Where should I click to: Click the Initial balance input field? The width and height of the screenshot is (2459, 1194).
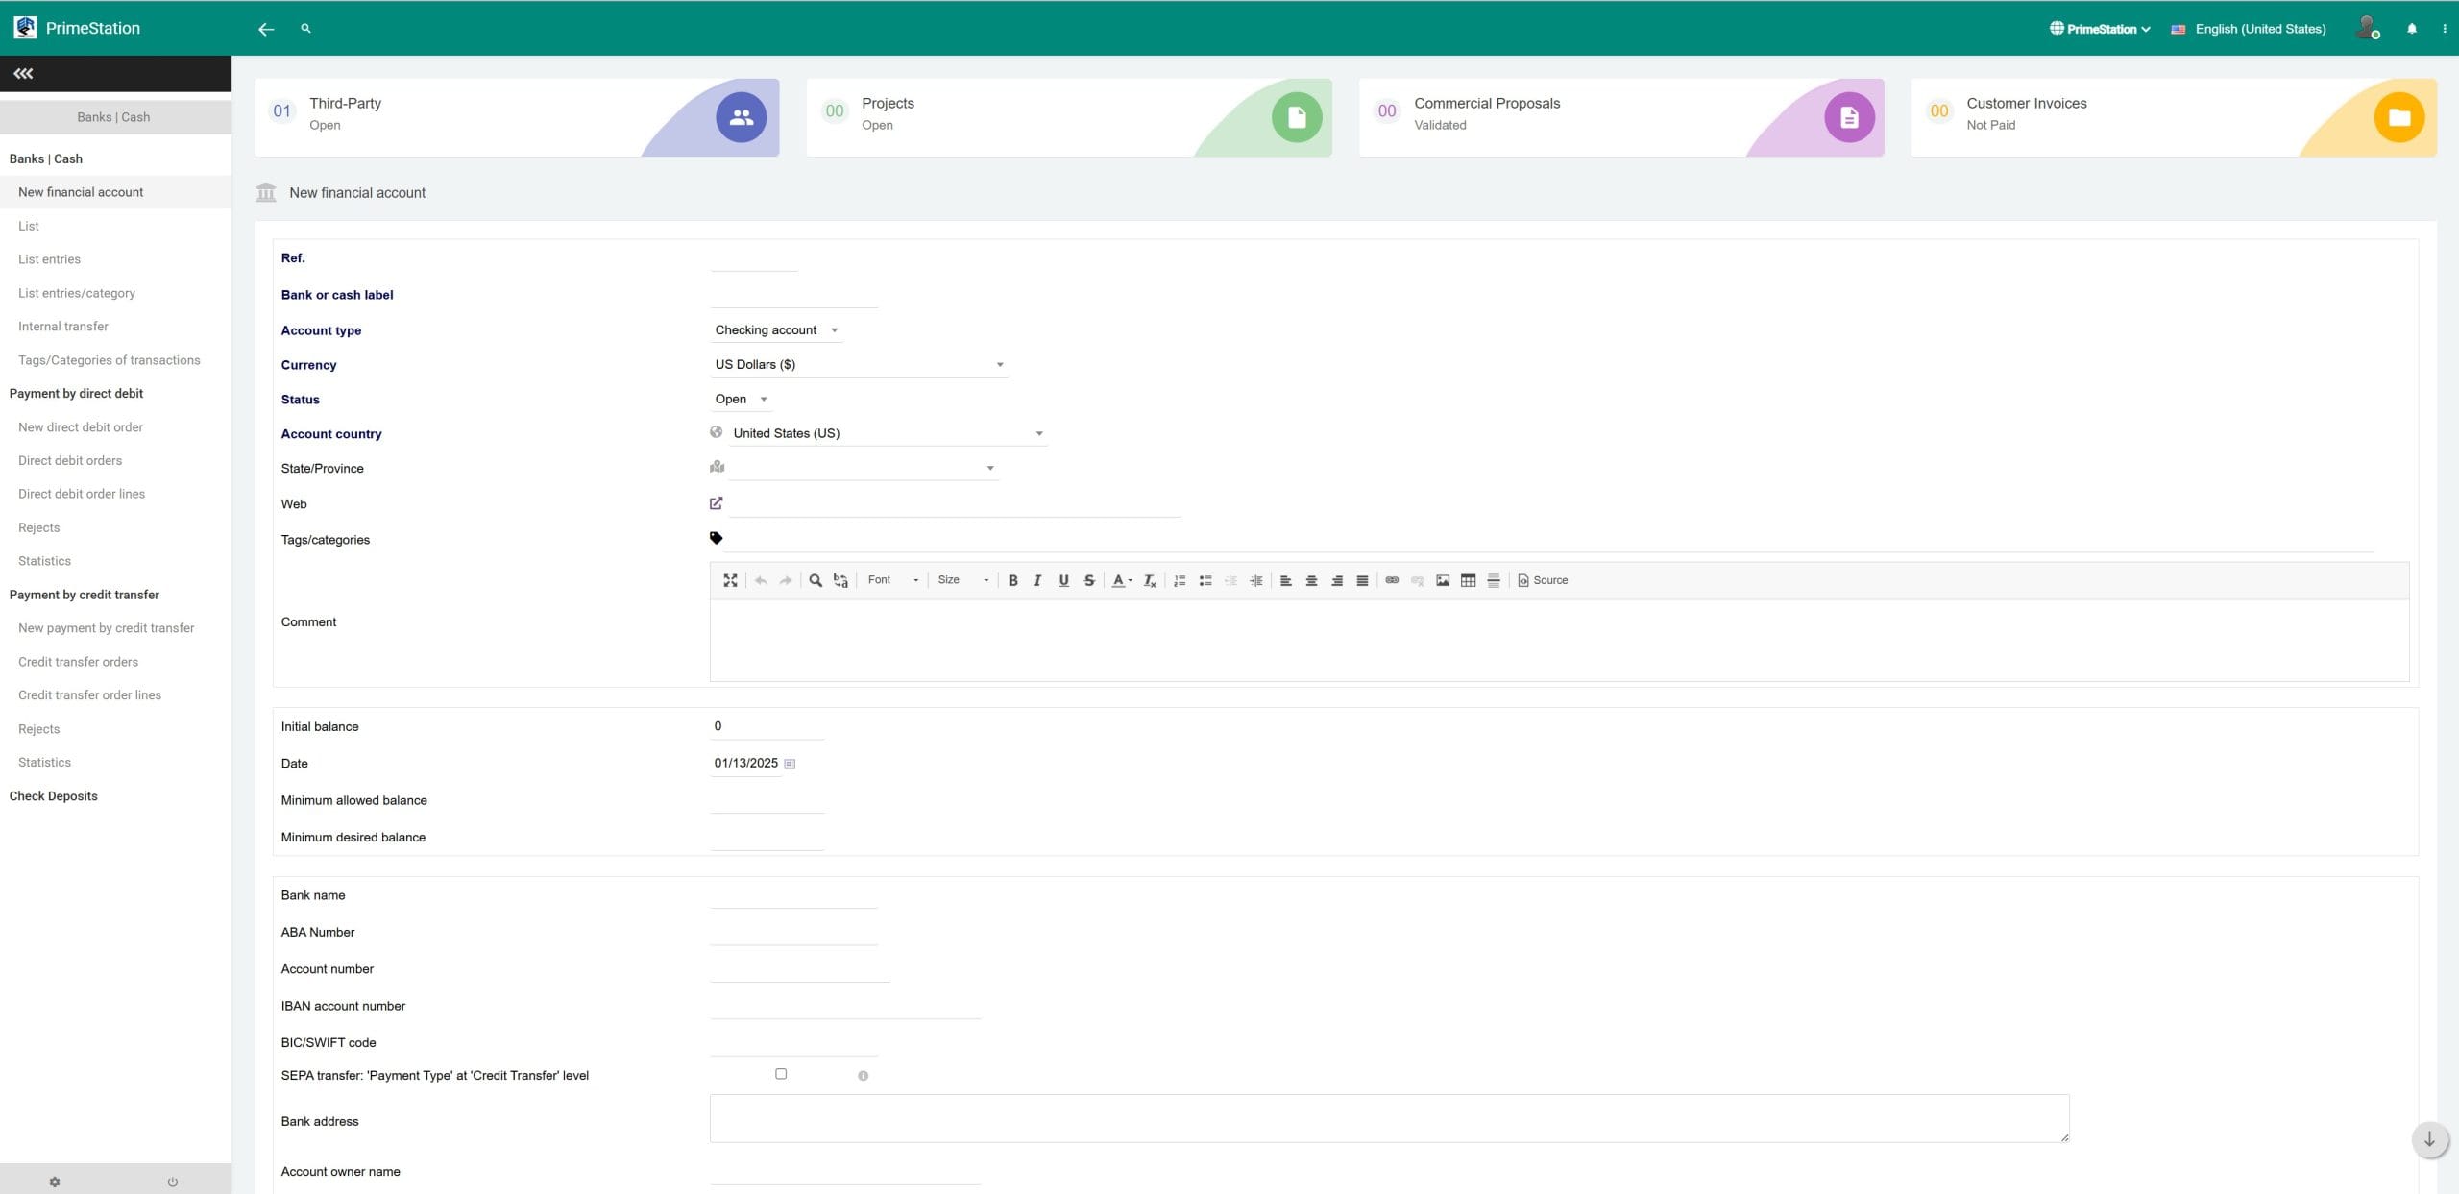(x=766, y=726)
